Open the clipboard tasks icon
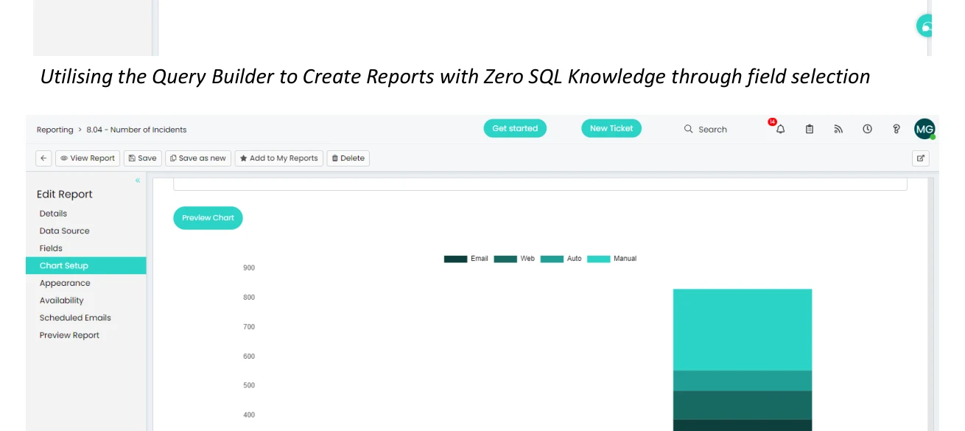Image resolution: width=965 pixels, height=431 pixels. tap(810, 129)
